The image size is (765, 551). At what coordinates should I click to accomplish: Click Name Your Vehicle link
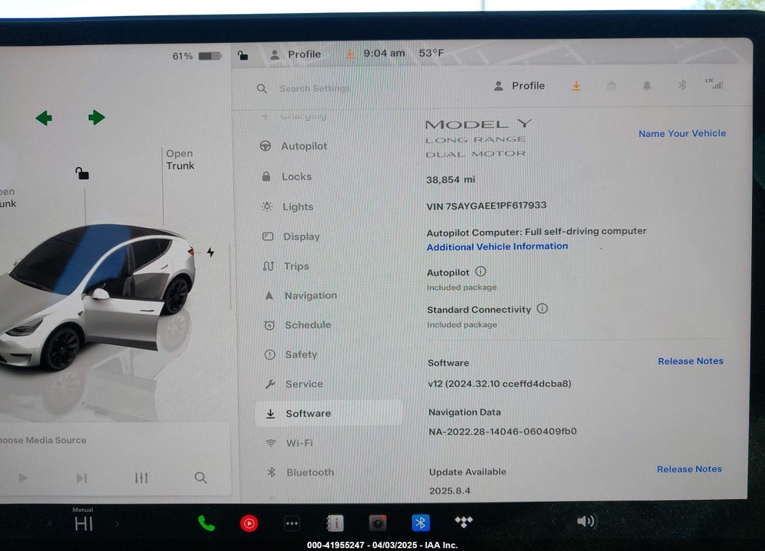(x=682, y=133)
